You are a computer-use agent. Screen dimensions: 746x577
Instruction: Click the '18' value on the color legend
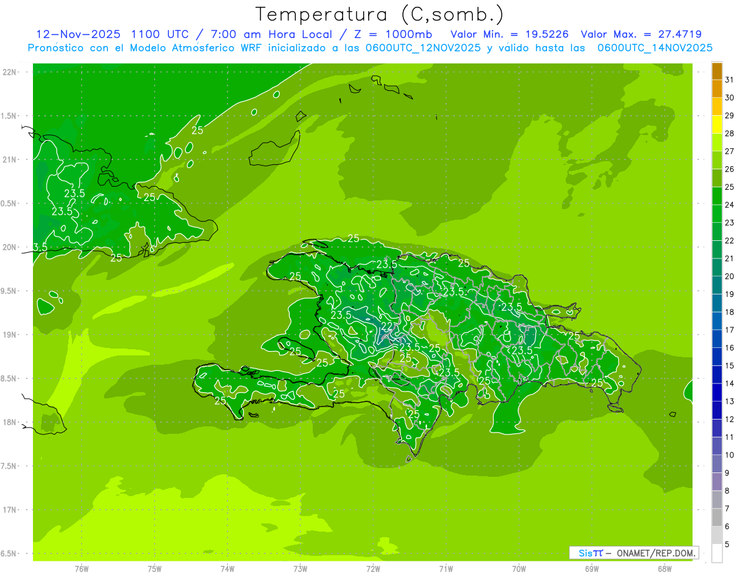[x=729, y=312]
